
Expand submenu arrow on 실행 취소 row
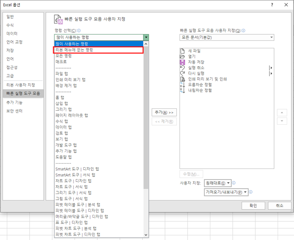[271, 68]
